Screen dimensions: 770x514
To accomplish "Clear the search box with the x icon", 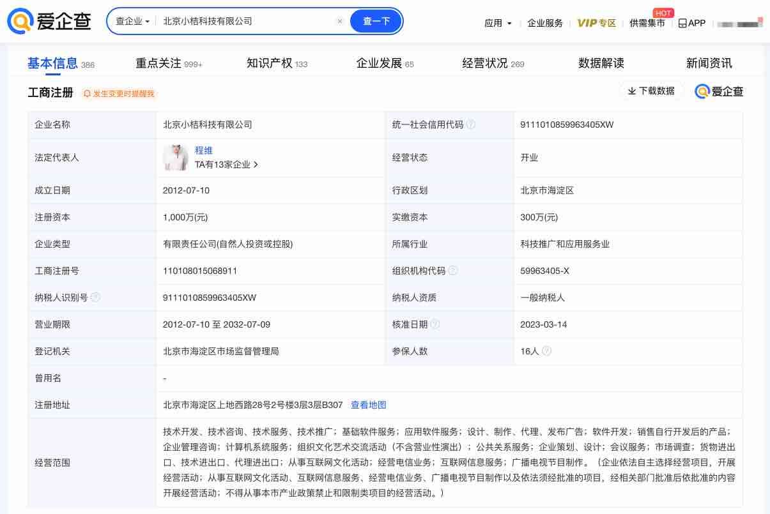I will point(340,21).
